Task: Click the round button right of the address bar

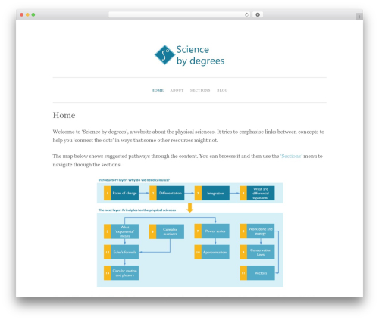Action: point(258,14)
